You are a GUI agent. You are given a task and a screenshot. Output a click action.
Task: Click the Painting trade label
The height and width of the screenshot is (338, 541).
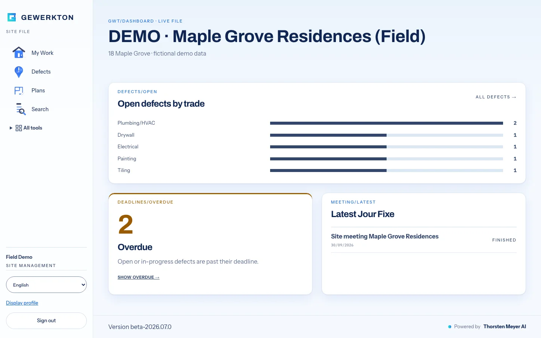(x=127, y=158)
